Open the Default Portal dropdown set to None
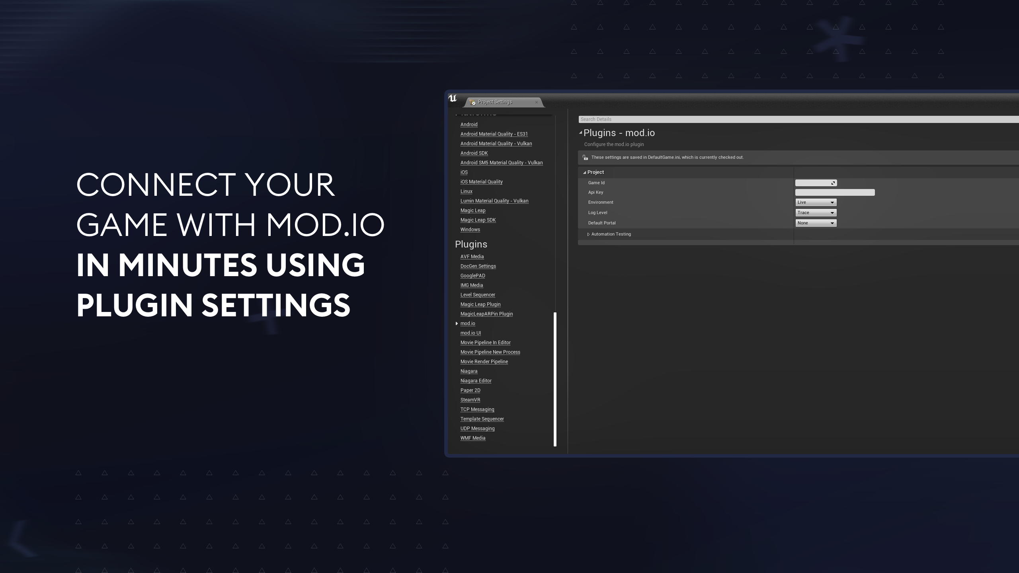 click(x=816, y=223)
